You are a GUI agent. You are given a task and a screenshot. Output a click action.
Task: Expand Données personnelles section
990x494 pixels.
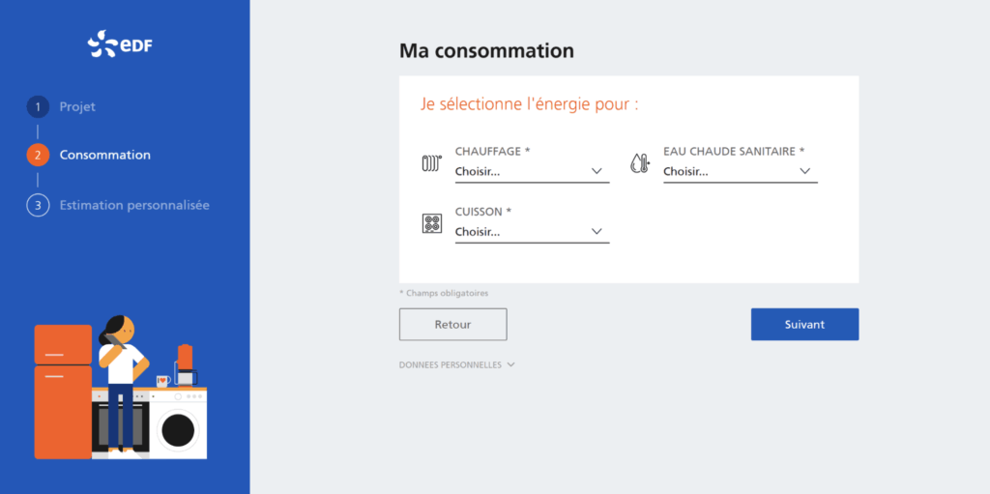(x=457, y=365)
